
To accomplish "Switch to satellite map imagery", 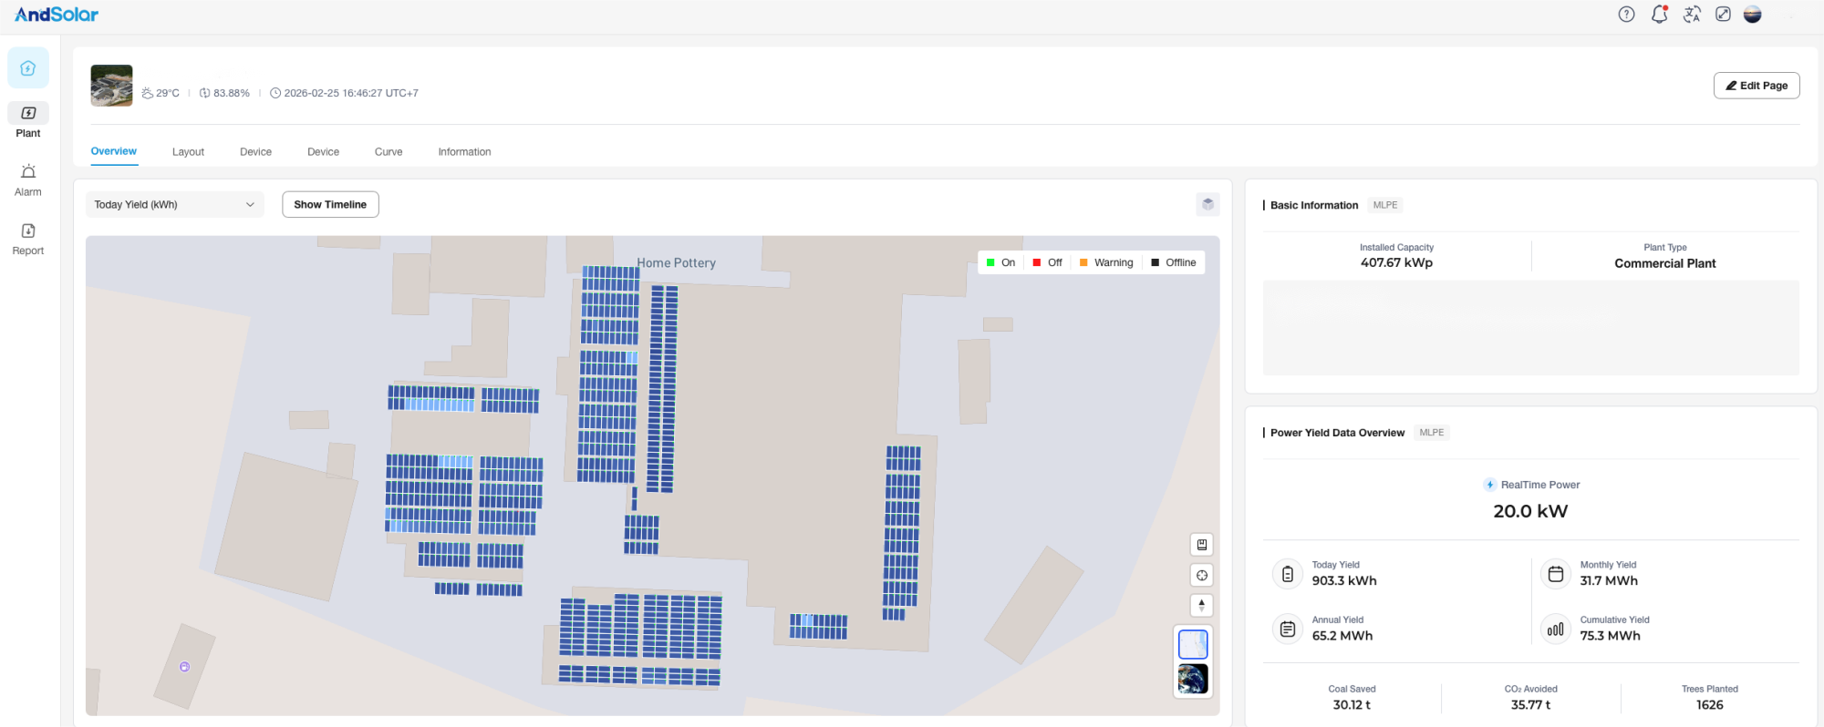I will pyautogui.click(x=1193, y=679).
